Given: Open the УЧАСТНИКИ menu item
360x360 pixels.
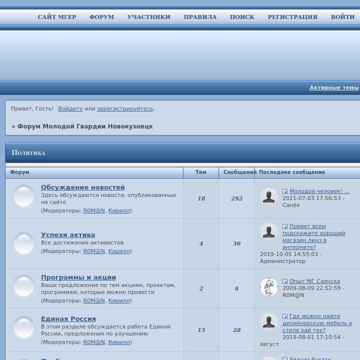Looking at the screenshot, I should [x=149, y=17].
